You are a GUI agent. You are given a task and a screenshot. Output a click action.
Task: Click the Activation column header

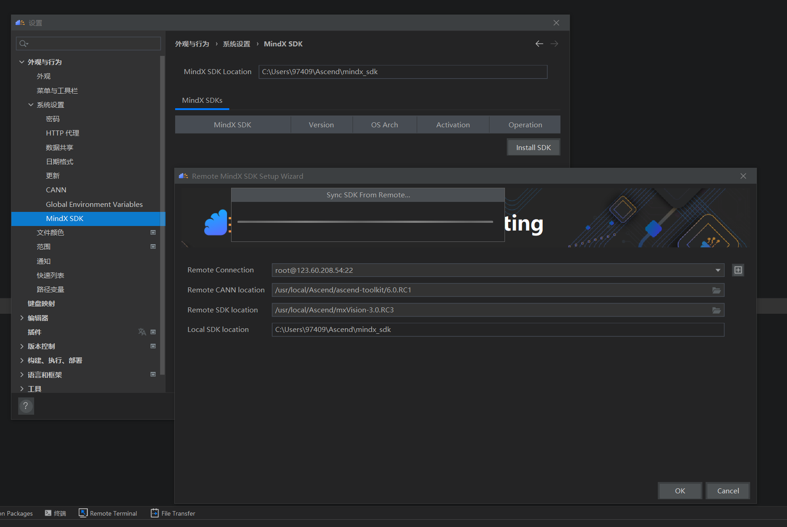coord(453,125)
